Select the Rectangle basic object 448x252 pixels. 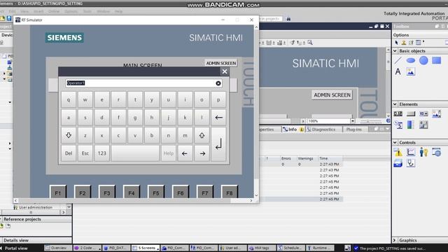(x=437, y=60)
